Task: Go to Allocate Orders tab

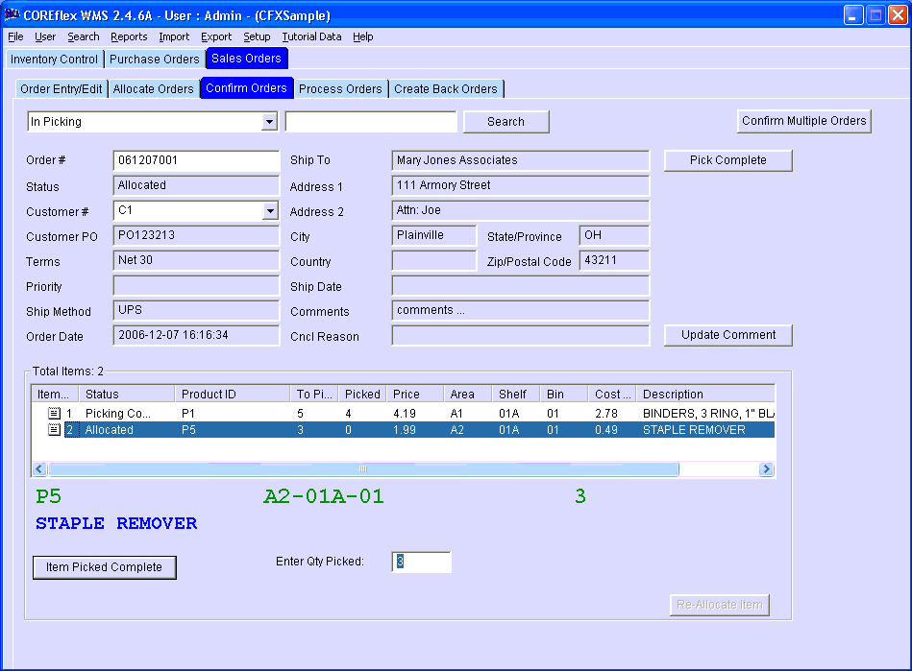Action: [x=153, y=89]
